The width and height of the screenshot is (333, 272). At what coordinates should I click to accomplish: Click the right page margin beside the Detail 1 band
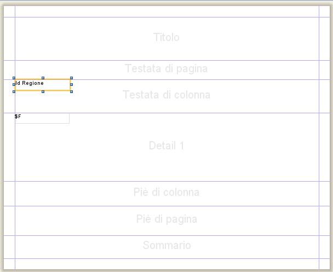click(x=324, y=147)
